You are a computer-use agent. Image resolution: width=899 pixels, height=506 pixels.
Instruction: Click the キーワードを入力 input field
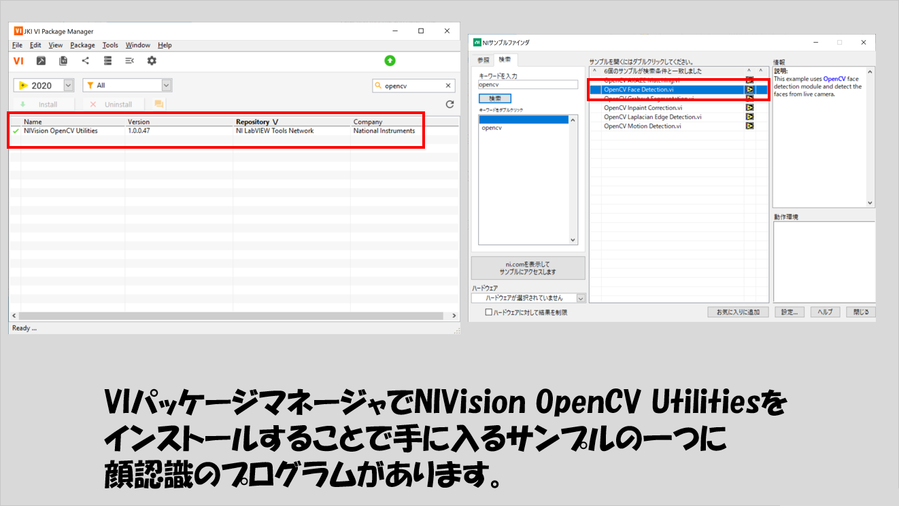[528, 85]
